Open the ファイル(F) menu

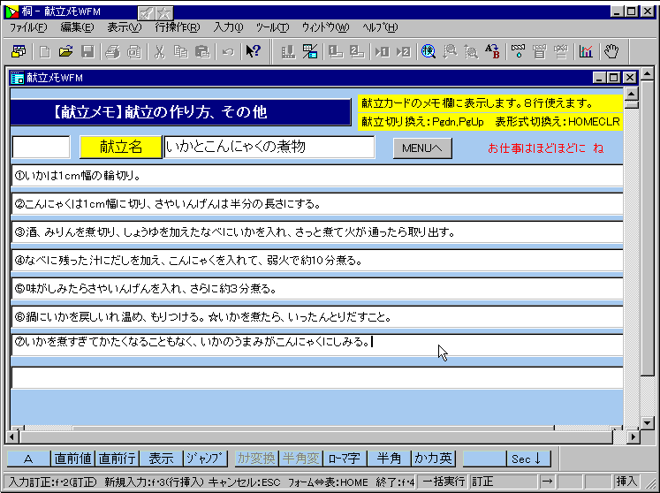pyautogui.click(x=28, y=27)
